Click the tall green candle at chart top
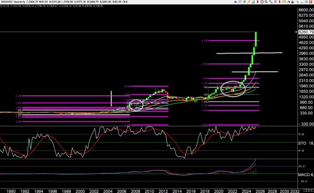This screenshot has width=314, height=193. (256, 39)
